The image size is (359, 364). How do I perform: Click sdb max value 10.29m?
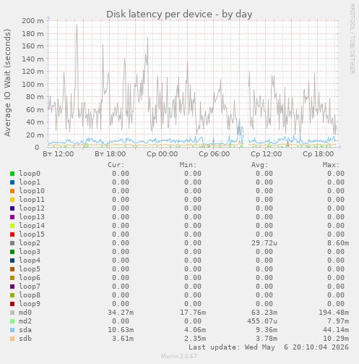pyautogui.click(x=336, y=339)
